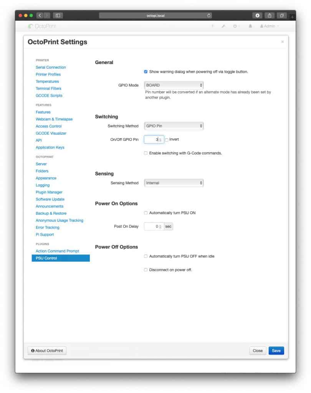The height and width of the screenshot is (393, 311).
Task: Open Webcam & Timelapse settings
Action: (x=54, y=119)
